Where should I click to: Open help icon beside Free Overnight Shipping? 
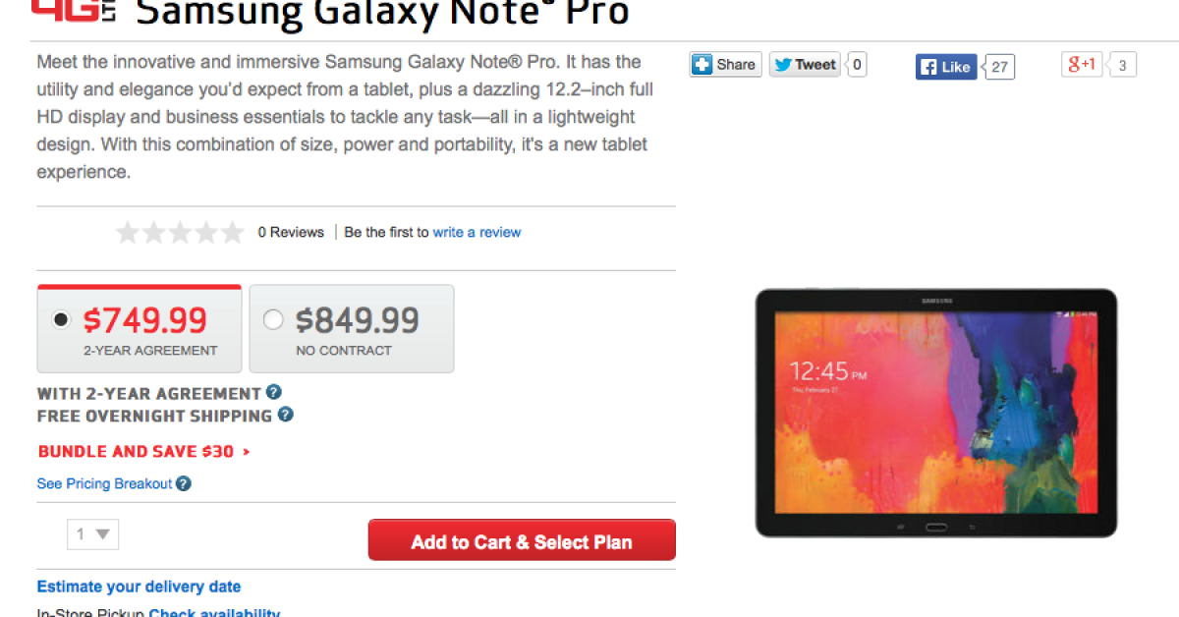tap(285, 414)
